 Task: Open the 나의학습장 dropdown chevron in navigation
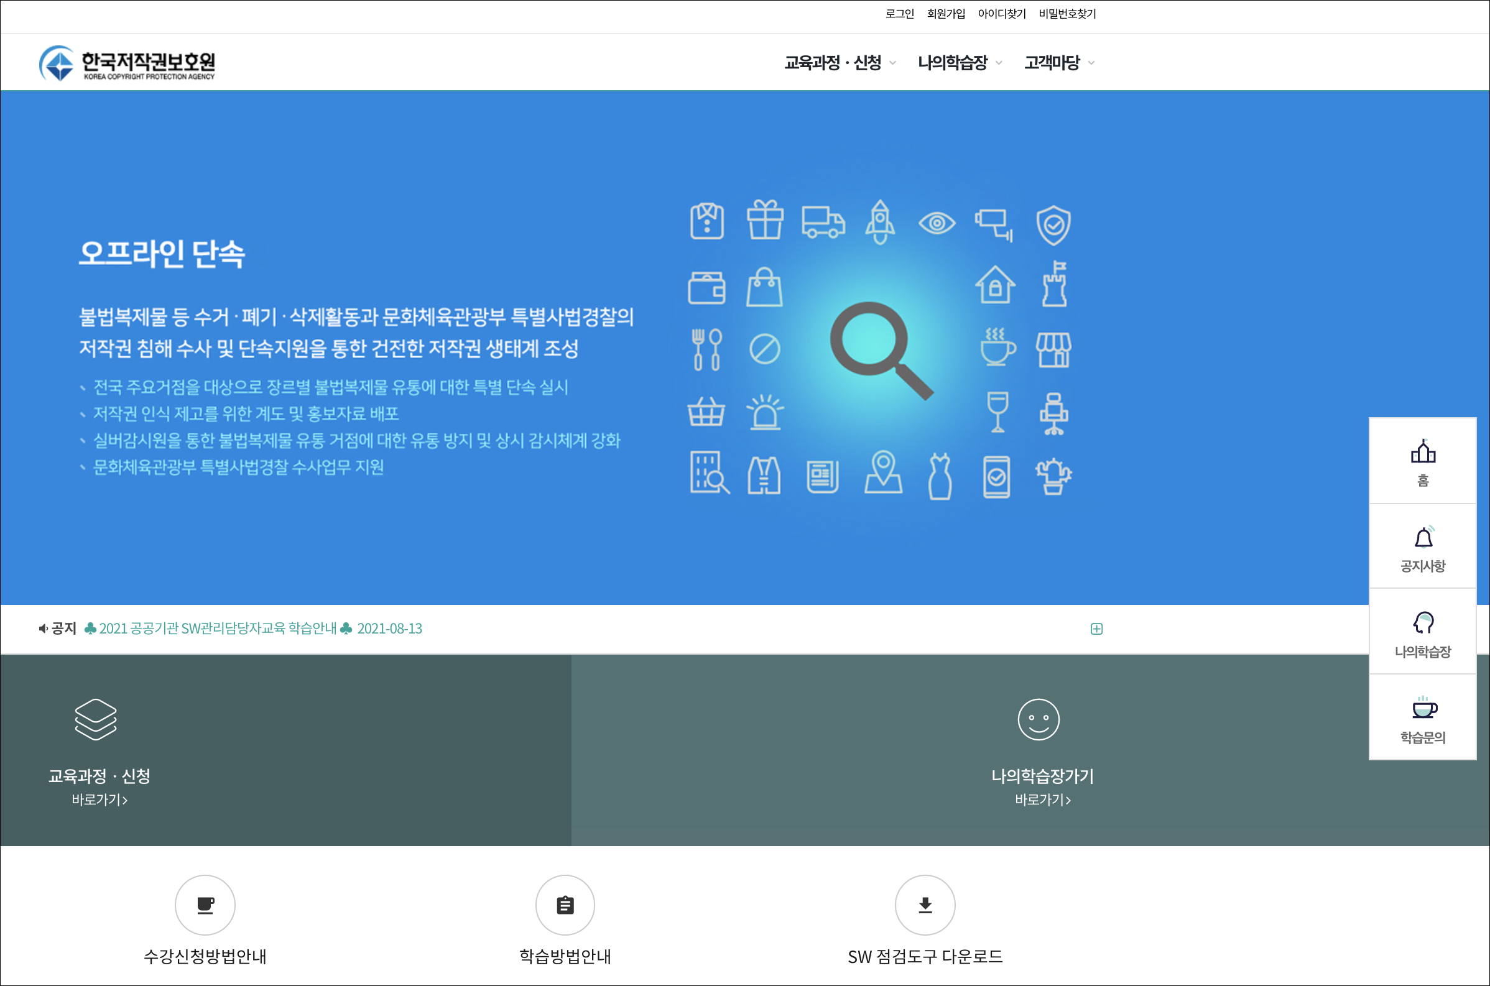tap(999, 63)
